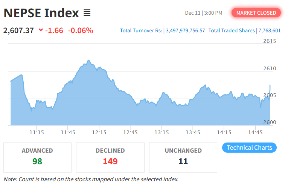Select the Advanced 98 stocks box
Screen dimensions: 285x188
click(37, 157)
